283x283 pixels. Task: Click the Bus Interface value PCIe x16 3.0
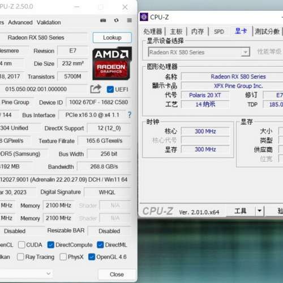[x=92, y=115]
